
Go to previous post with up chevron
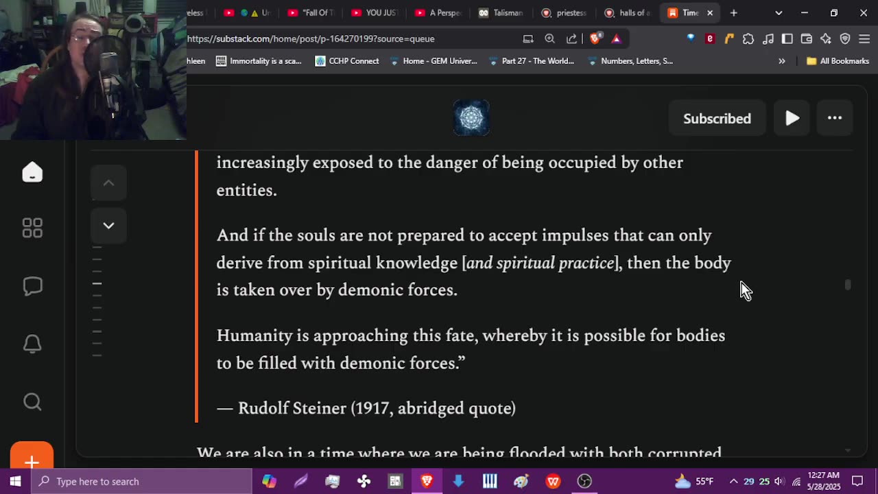pyautogui.click(x=108, y=183)
